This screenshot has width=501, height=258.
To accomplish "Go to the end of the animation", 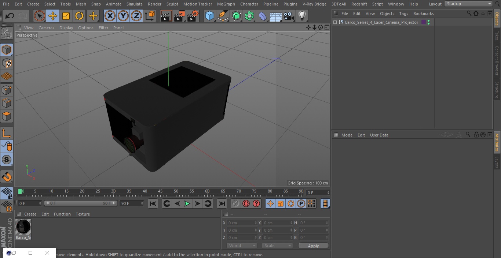I will pos(222,203).
